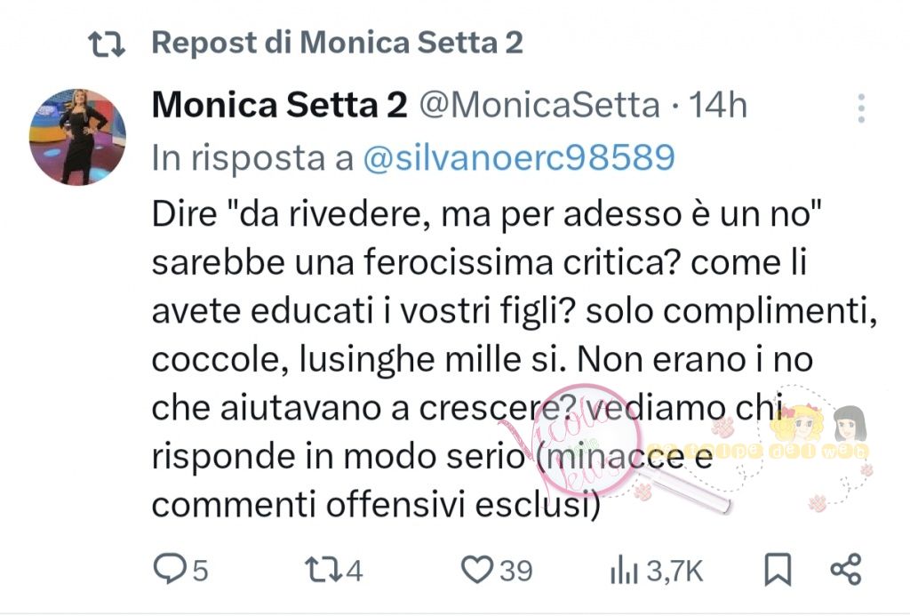
Task: Click repost arrows icon above the tweet
Action: [110, 42]
